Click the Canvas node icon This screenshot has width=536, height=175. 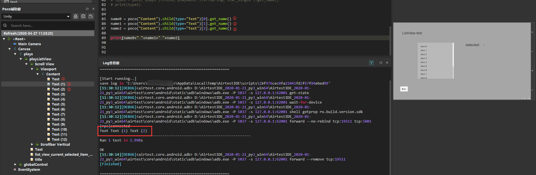pos(15,49)
